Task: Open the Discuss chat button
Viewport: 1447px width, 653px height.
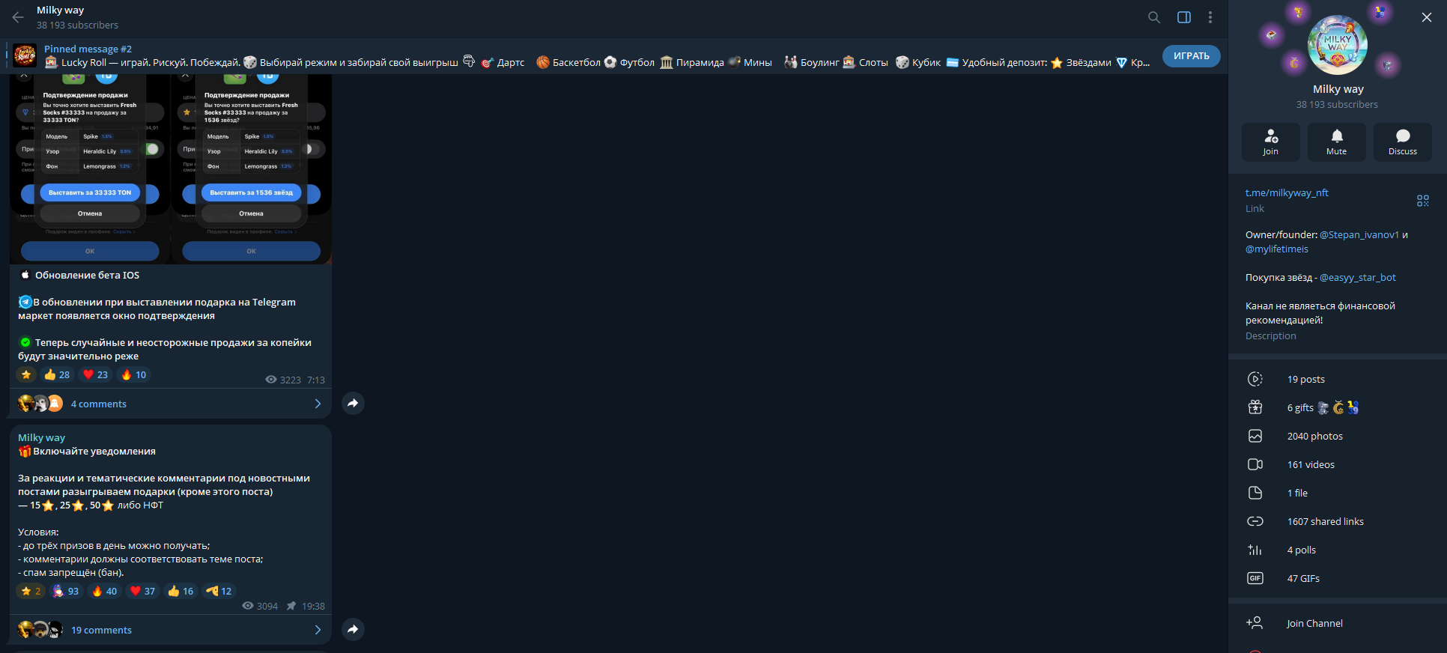Action: [x=1403, y=142]
